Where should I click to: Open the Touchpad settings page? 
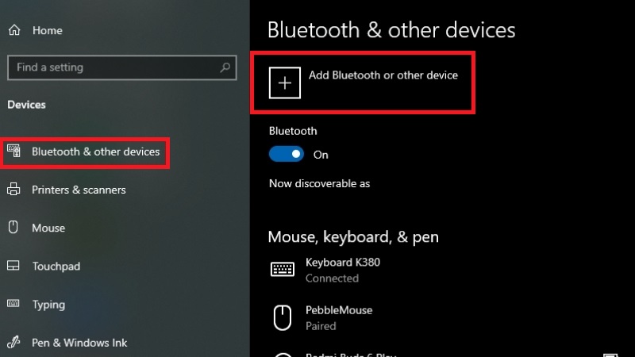[56, 267]
